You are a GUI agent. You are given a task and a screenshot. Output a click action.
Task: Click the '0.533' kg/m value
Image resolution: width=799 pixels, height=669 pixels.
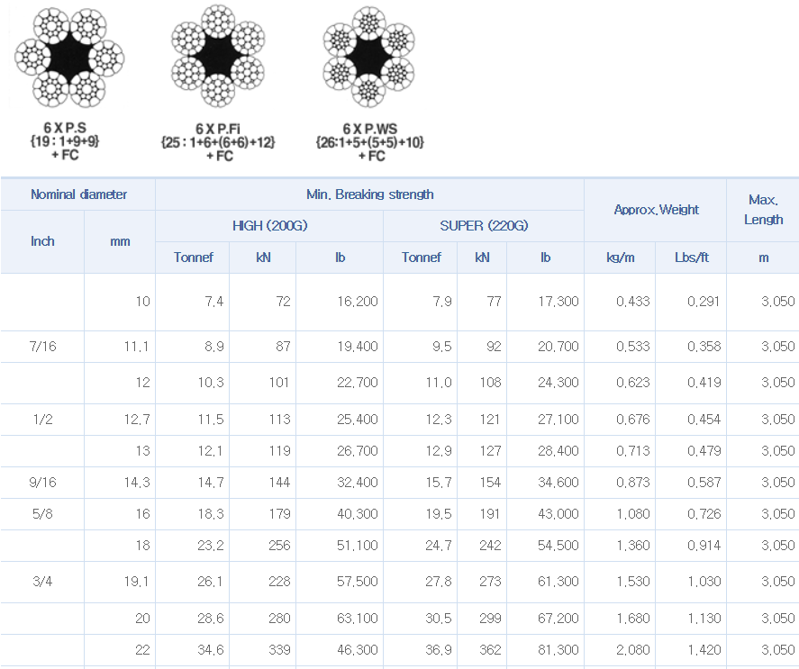[633, 347]
